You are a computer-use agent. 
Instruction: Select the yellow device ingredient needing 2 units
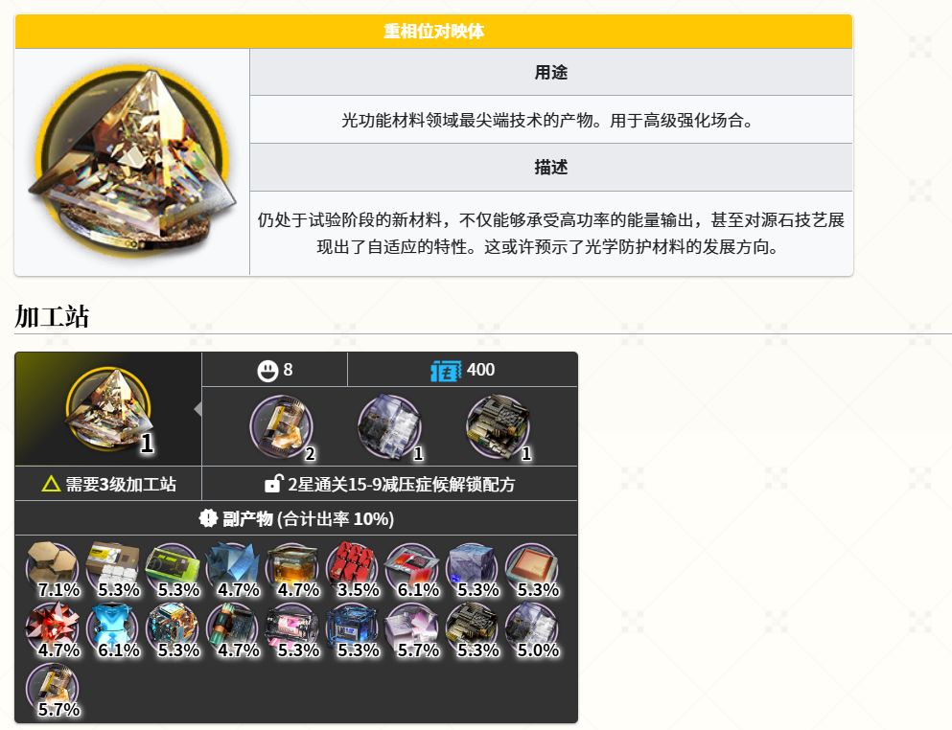(281, 425)
